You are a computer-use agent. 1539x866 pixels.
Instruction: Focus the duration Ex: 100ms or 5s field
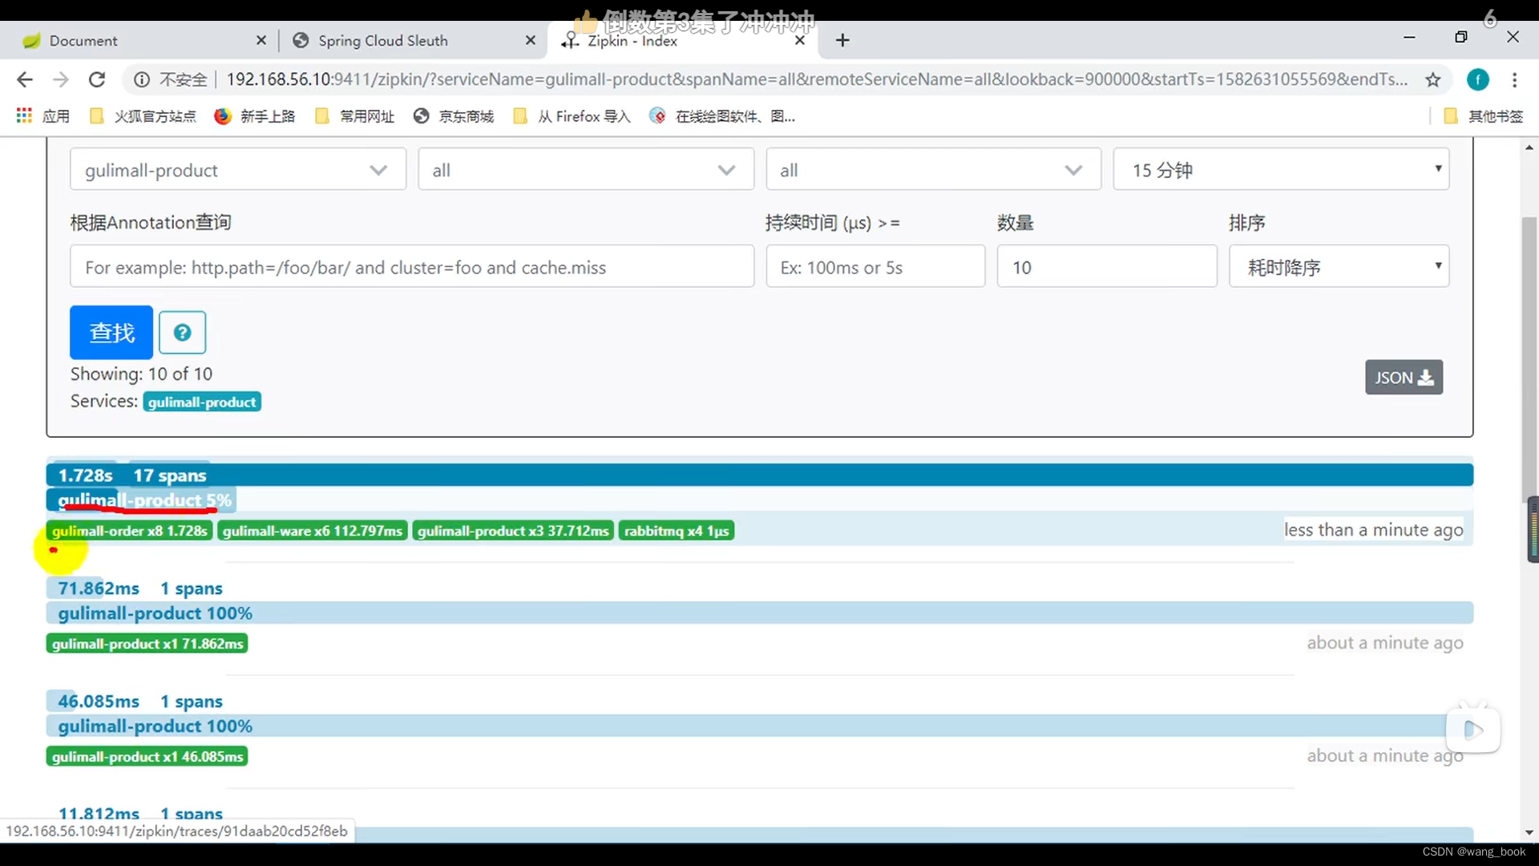tap(875, 266)
